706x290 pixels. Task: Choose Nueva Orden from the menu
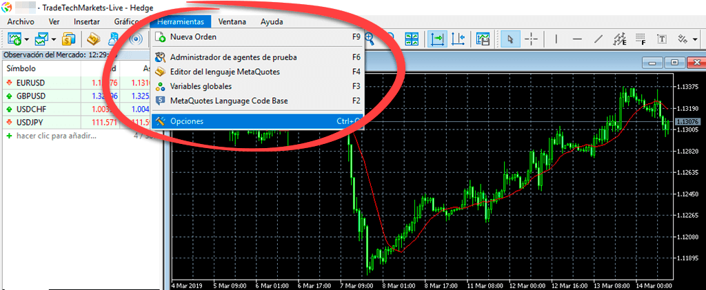coord(257,37)
